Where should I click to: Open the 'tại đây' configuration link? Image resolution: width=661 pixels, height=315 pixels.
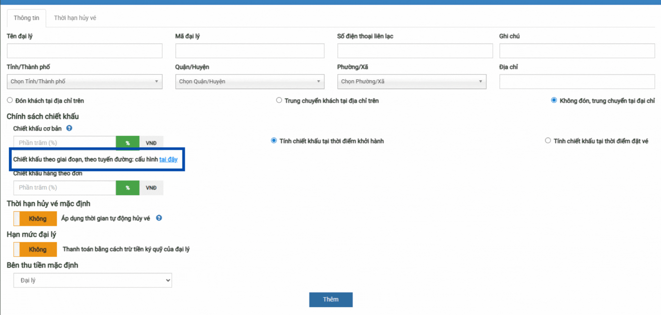(168, 159)
